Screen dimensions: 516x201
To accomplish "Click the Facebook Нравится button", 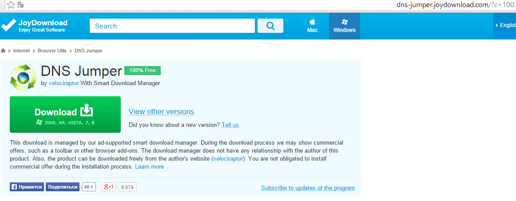I will (27, 187).
